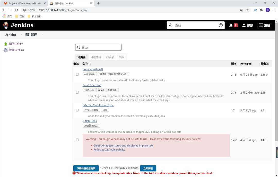Close the GitLab Projects tab
The width and height of the screenshot is (278, 177).
click(x=45, y=3)
